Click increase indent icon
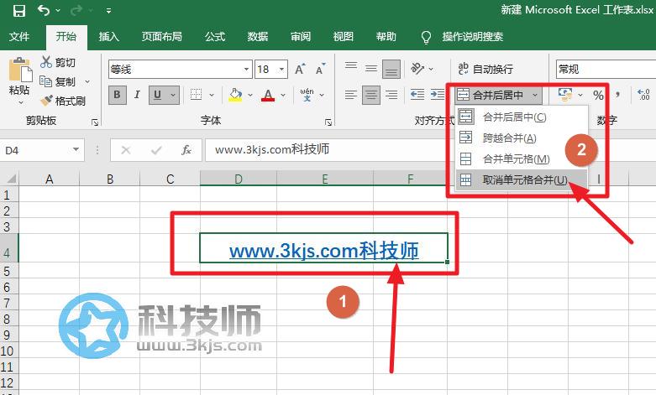656x395 pixels. click(438, 95)
